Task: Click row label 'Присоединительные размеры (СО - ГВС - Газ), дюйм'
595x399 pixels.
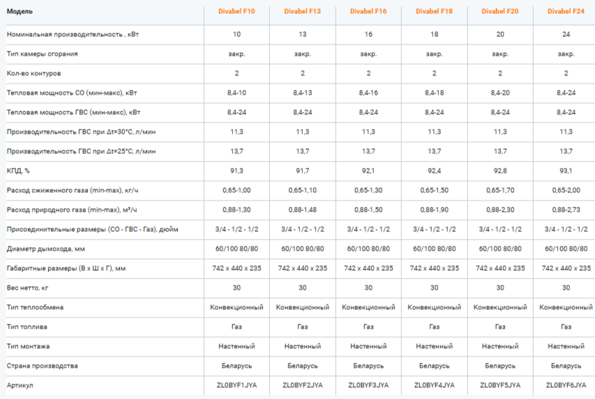Action: coord(93,229)
